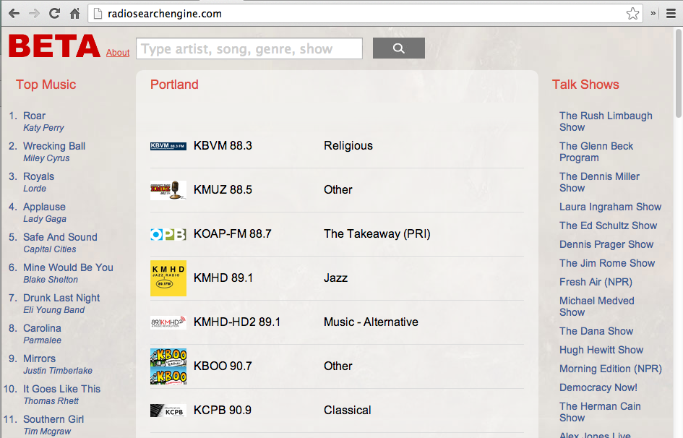Open the song Drunk Last Night
This screenshot has width=683, height=438.
tap(61, 299)
